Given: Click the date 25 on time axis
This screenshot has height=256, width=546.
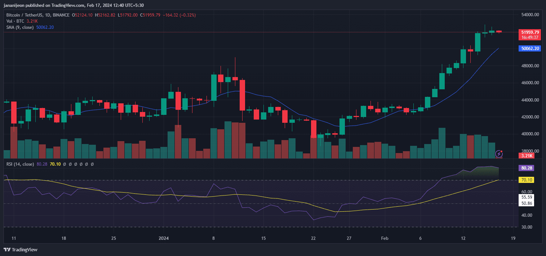Looking at the screenshot, I should [x=114, y=238].
